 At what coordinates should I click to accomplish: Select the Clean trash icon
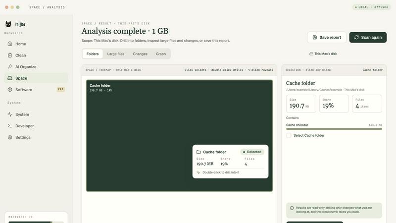pos(10,55)
